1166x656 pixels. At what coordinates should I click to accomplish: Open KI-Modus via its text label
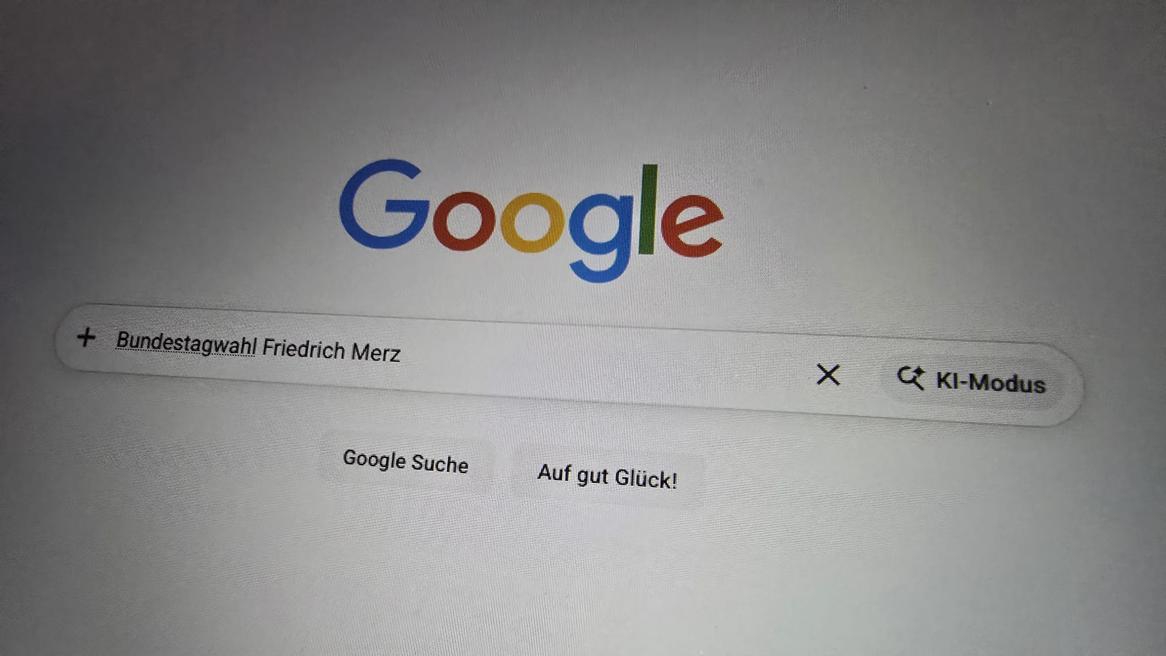click(x=991, y=382)
